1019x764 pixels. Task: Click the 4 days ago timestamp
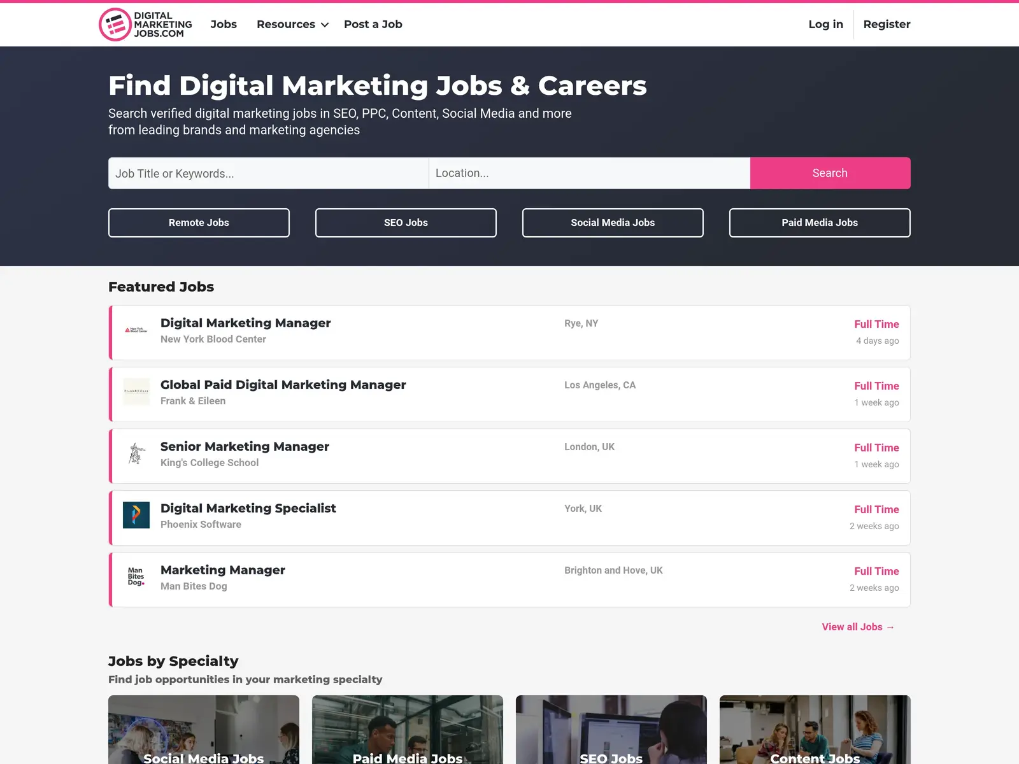tap(878, 341)
